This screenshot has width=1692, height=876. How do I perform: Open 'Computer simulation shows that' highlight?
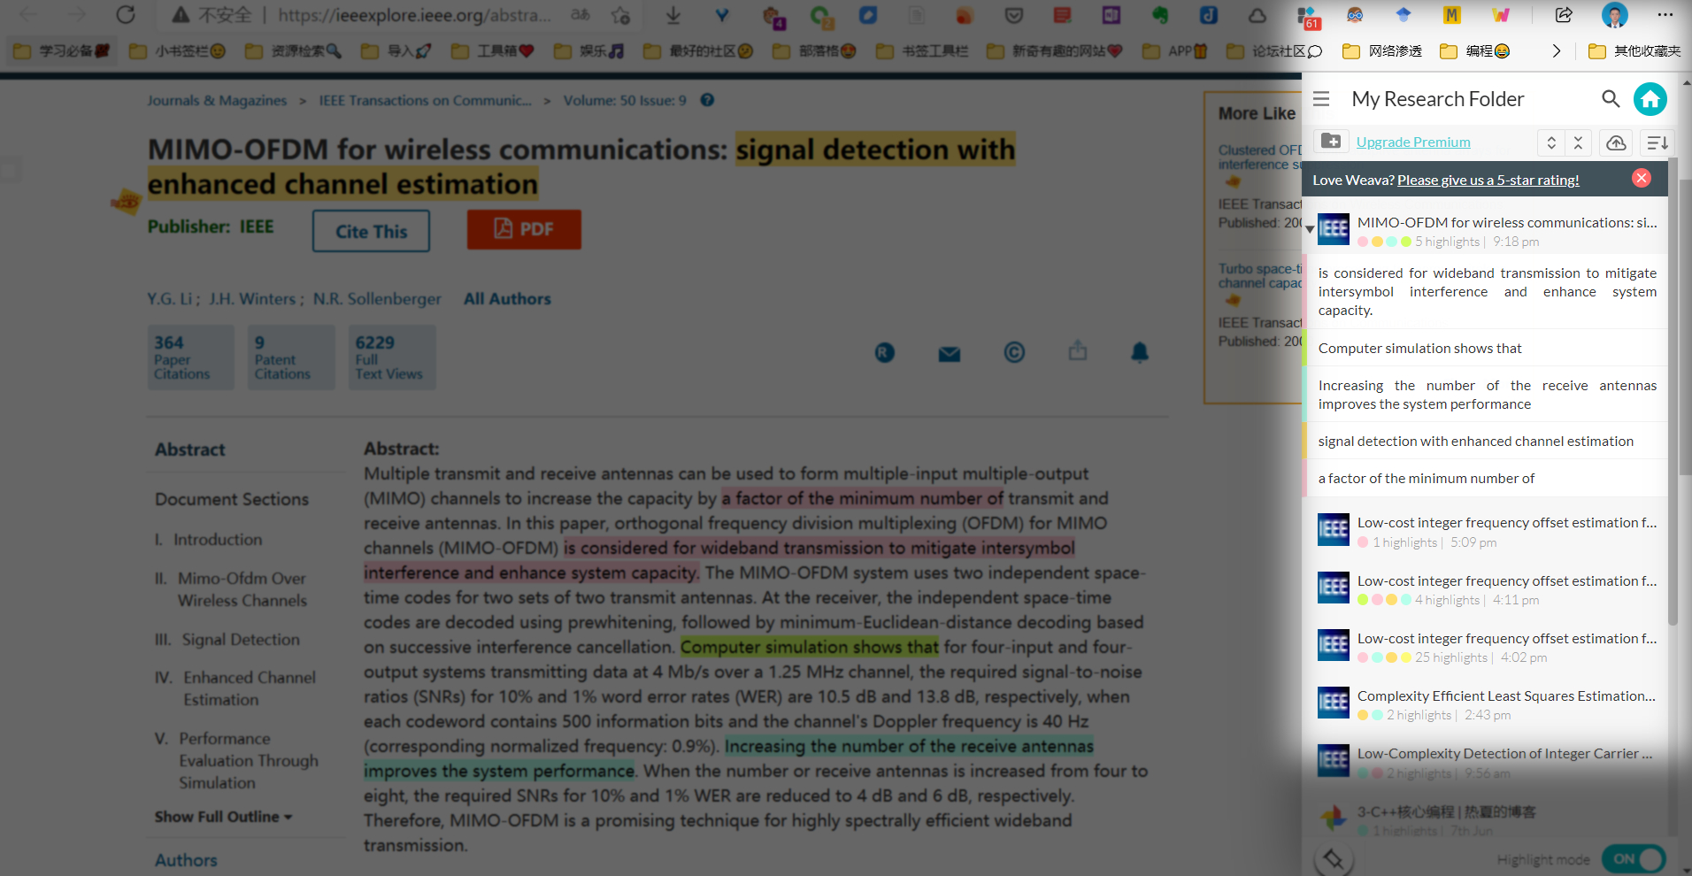pos(1487,349)
